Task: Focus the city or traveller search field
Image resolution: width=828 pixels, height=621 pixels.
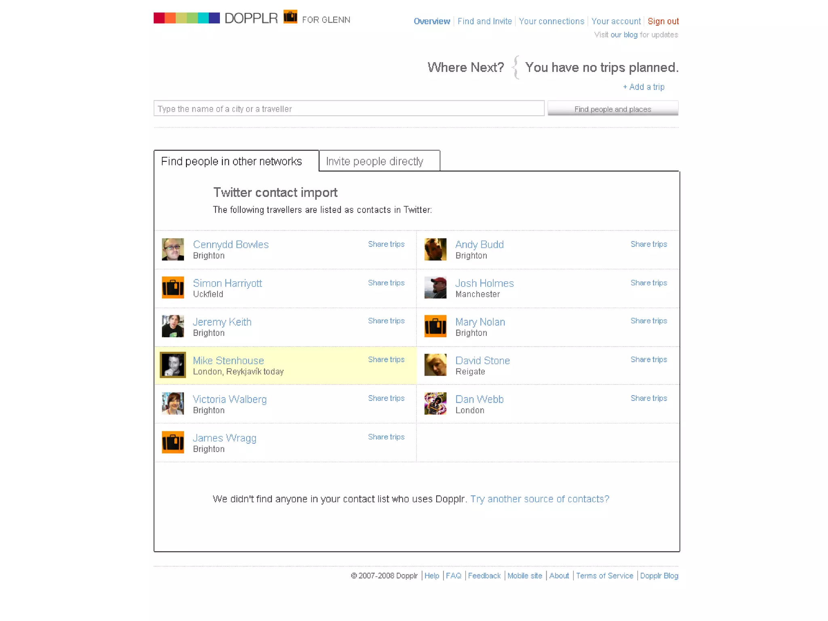Action: (349, 108)
